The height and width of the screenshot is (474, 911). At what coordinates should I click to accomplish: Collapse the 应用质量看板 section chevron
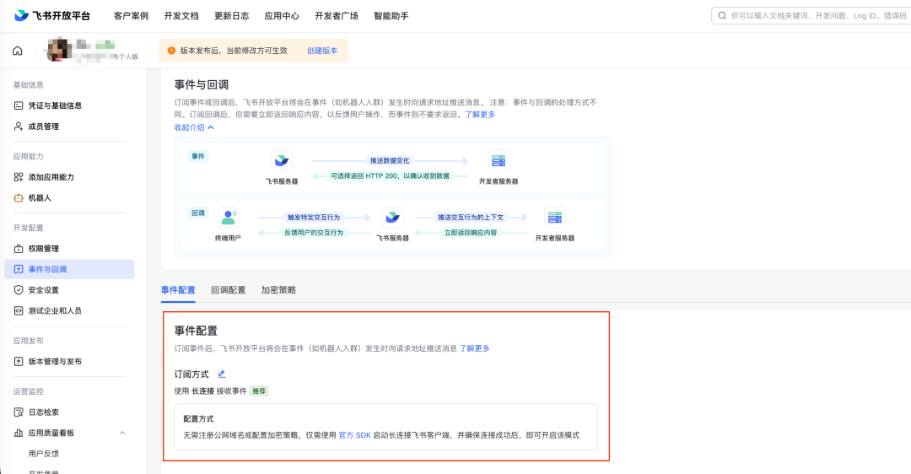coord(122,433)
